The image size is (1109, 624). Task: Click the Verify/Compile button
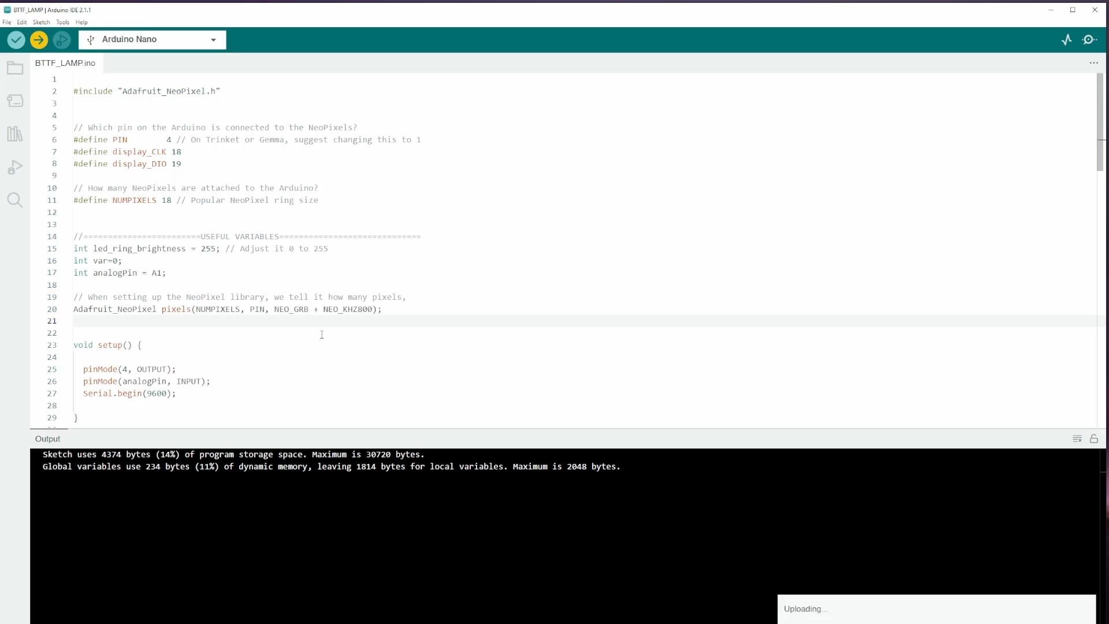click(15, 39)
